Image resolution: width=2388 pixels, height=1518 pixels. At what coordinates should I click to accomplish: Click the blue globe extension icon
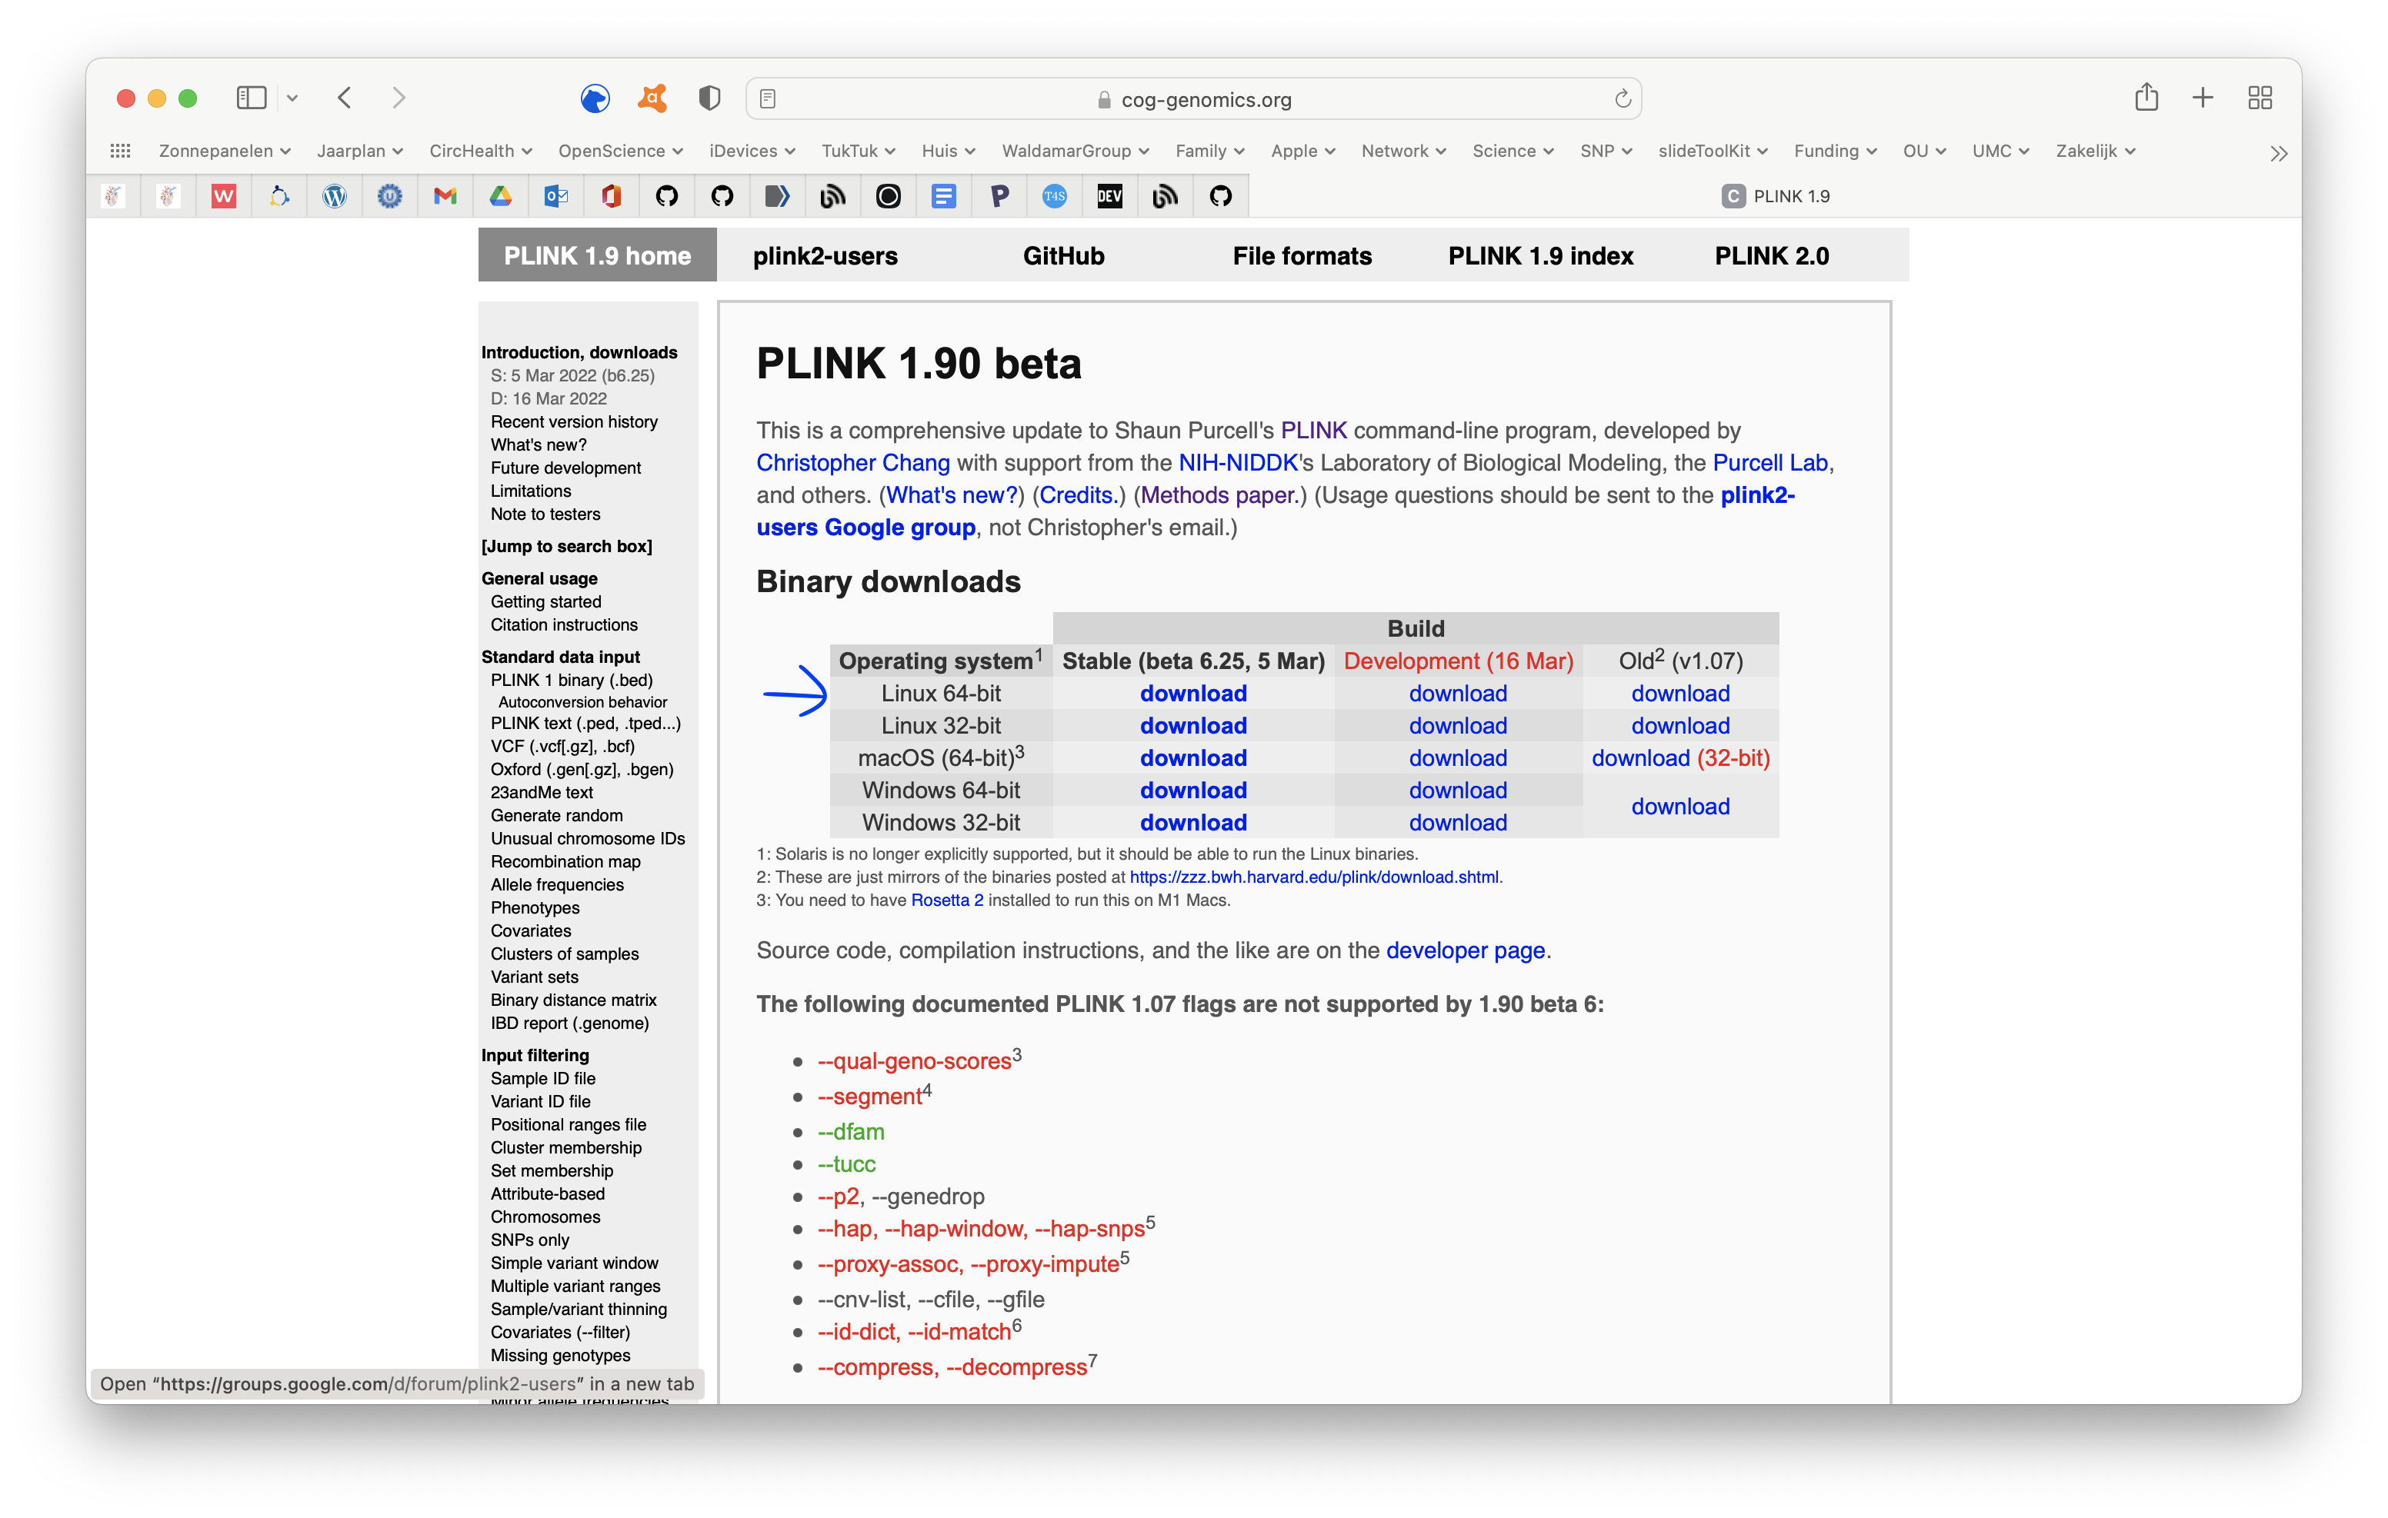pos(595,98)
